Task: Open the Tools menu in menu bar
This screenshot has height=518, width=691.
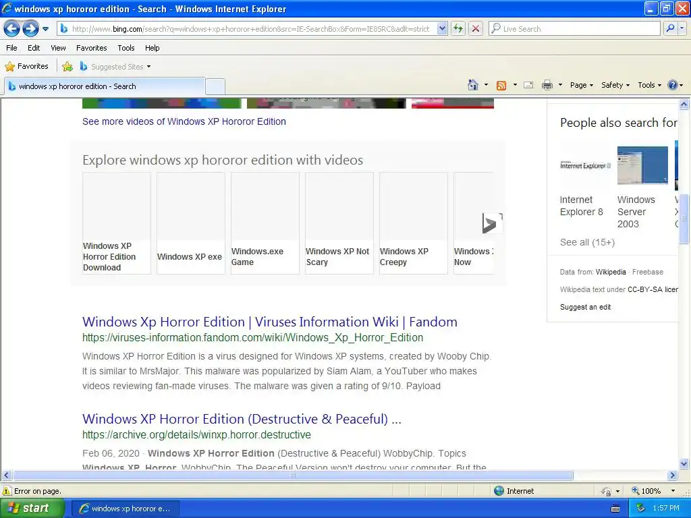Action: pyautogui.click(x=126, y=48)
